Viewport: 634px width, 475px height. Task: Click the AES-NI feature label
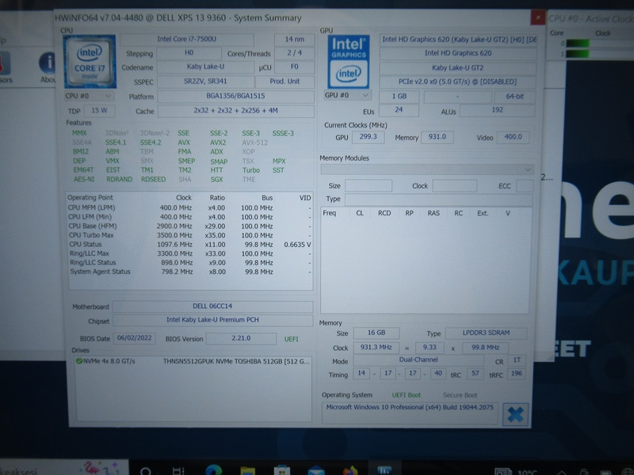pos(84,179)
